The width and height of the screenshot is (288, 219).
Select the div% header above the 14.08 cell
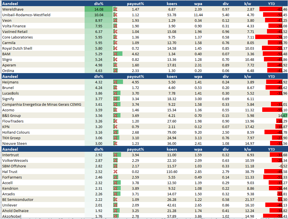coord(99,4)
